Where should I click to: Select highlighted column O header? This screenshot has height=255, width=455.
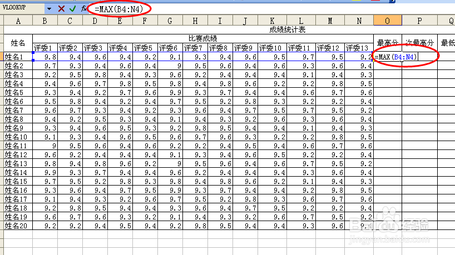tap(387, 21)
